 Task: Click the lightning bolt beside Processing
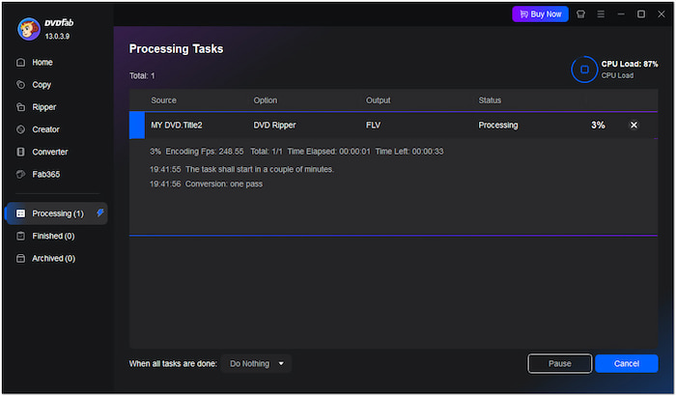[x=101, y=212]
